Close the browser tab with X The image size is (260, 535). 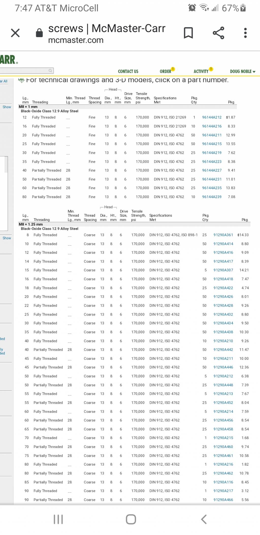coord(15,33)
